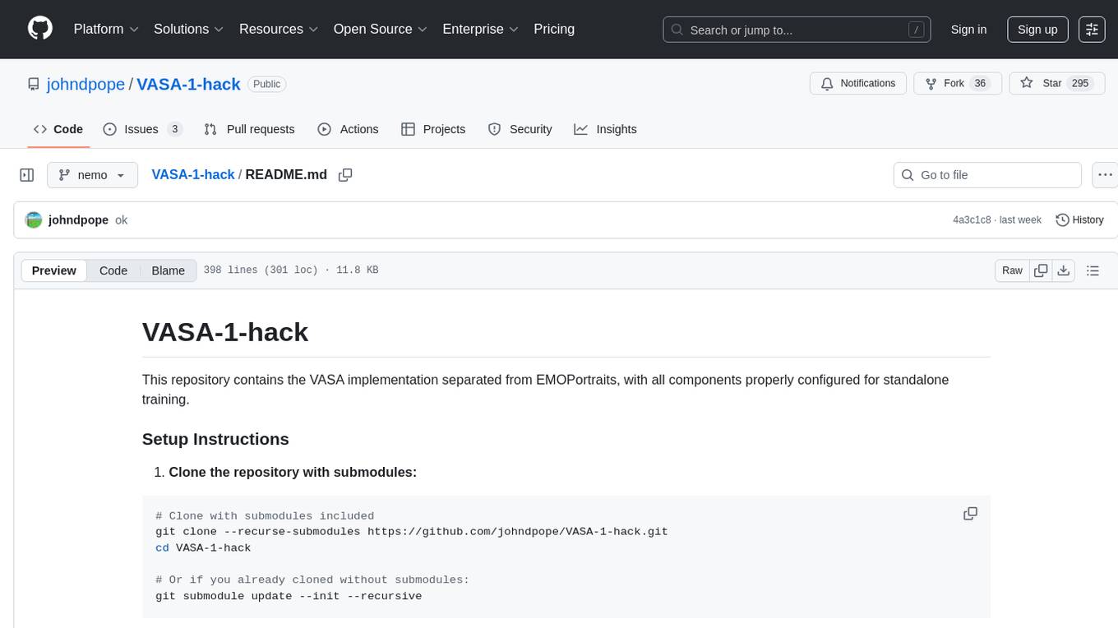The image size is (1118, 628).
Task: Open johndpope commit author avatar
Action: pos(34,220)
